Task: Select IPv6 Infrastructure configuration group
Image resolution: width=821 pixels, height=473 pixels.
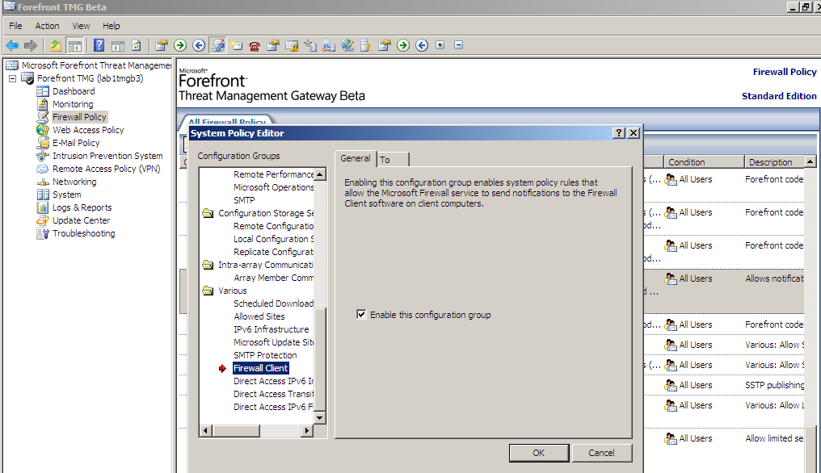Action: pyautogui.click(x=272, y=329)
